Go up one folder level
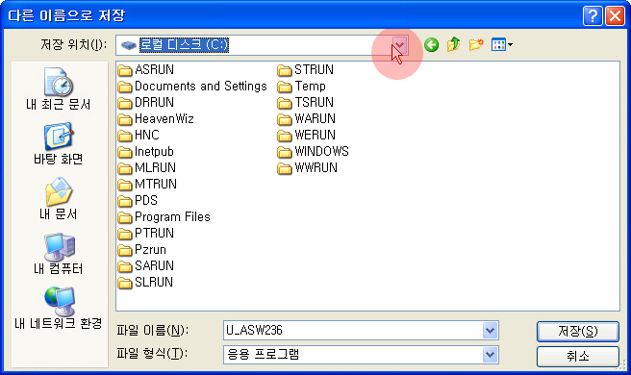This screenshot has height=375, width=631. (454, 44)
